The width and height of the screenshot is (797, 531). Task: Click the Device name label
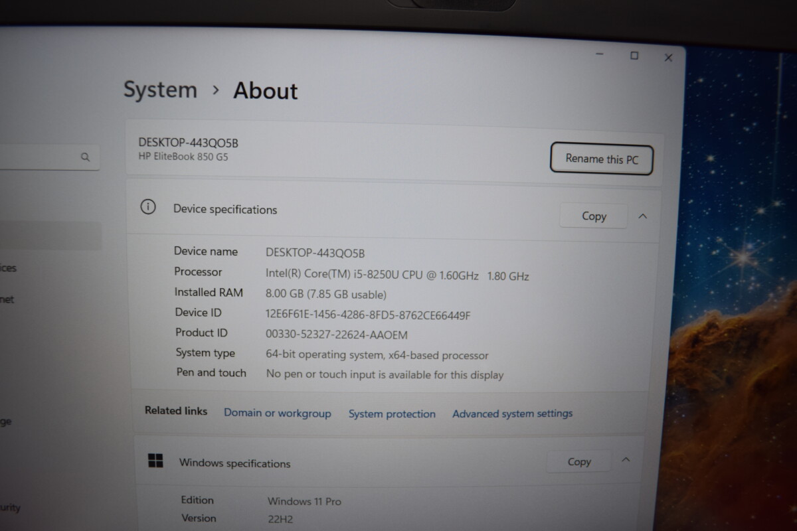(x=205, y=251)
